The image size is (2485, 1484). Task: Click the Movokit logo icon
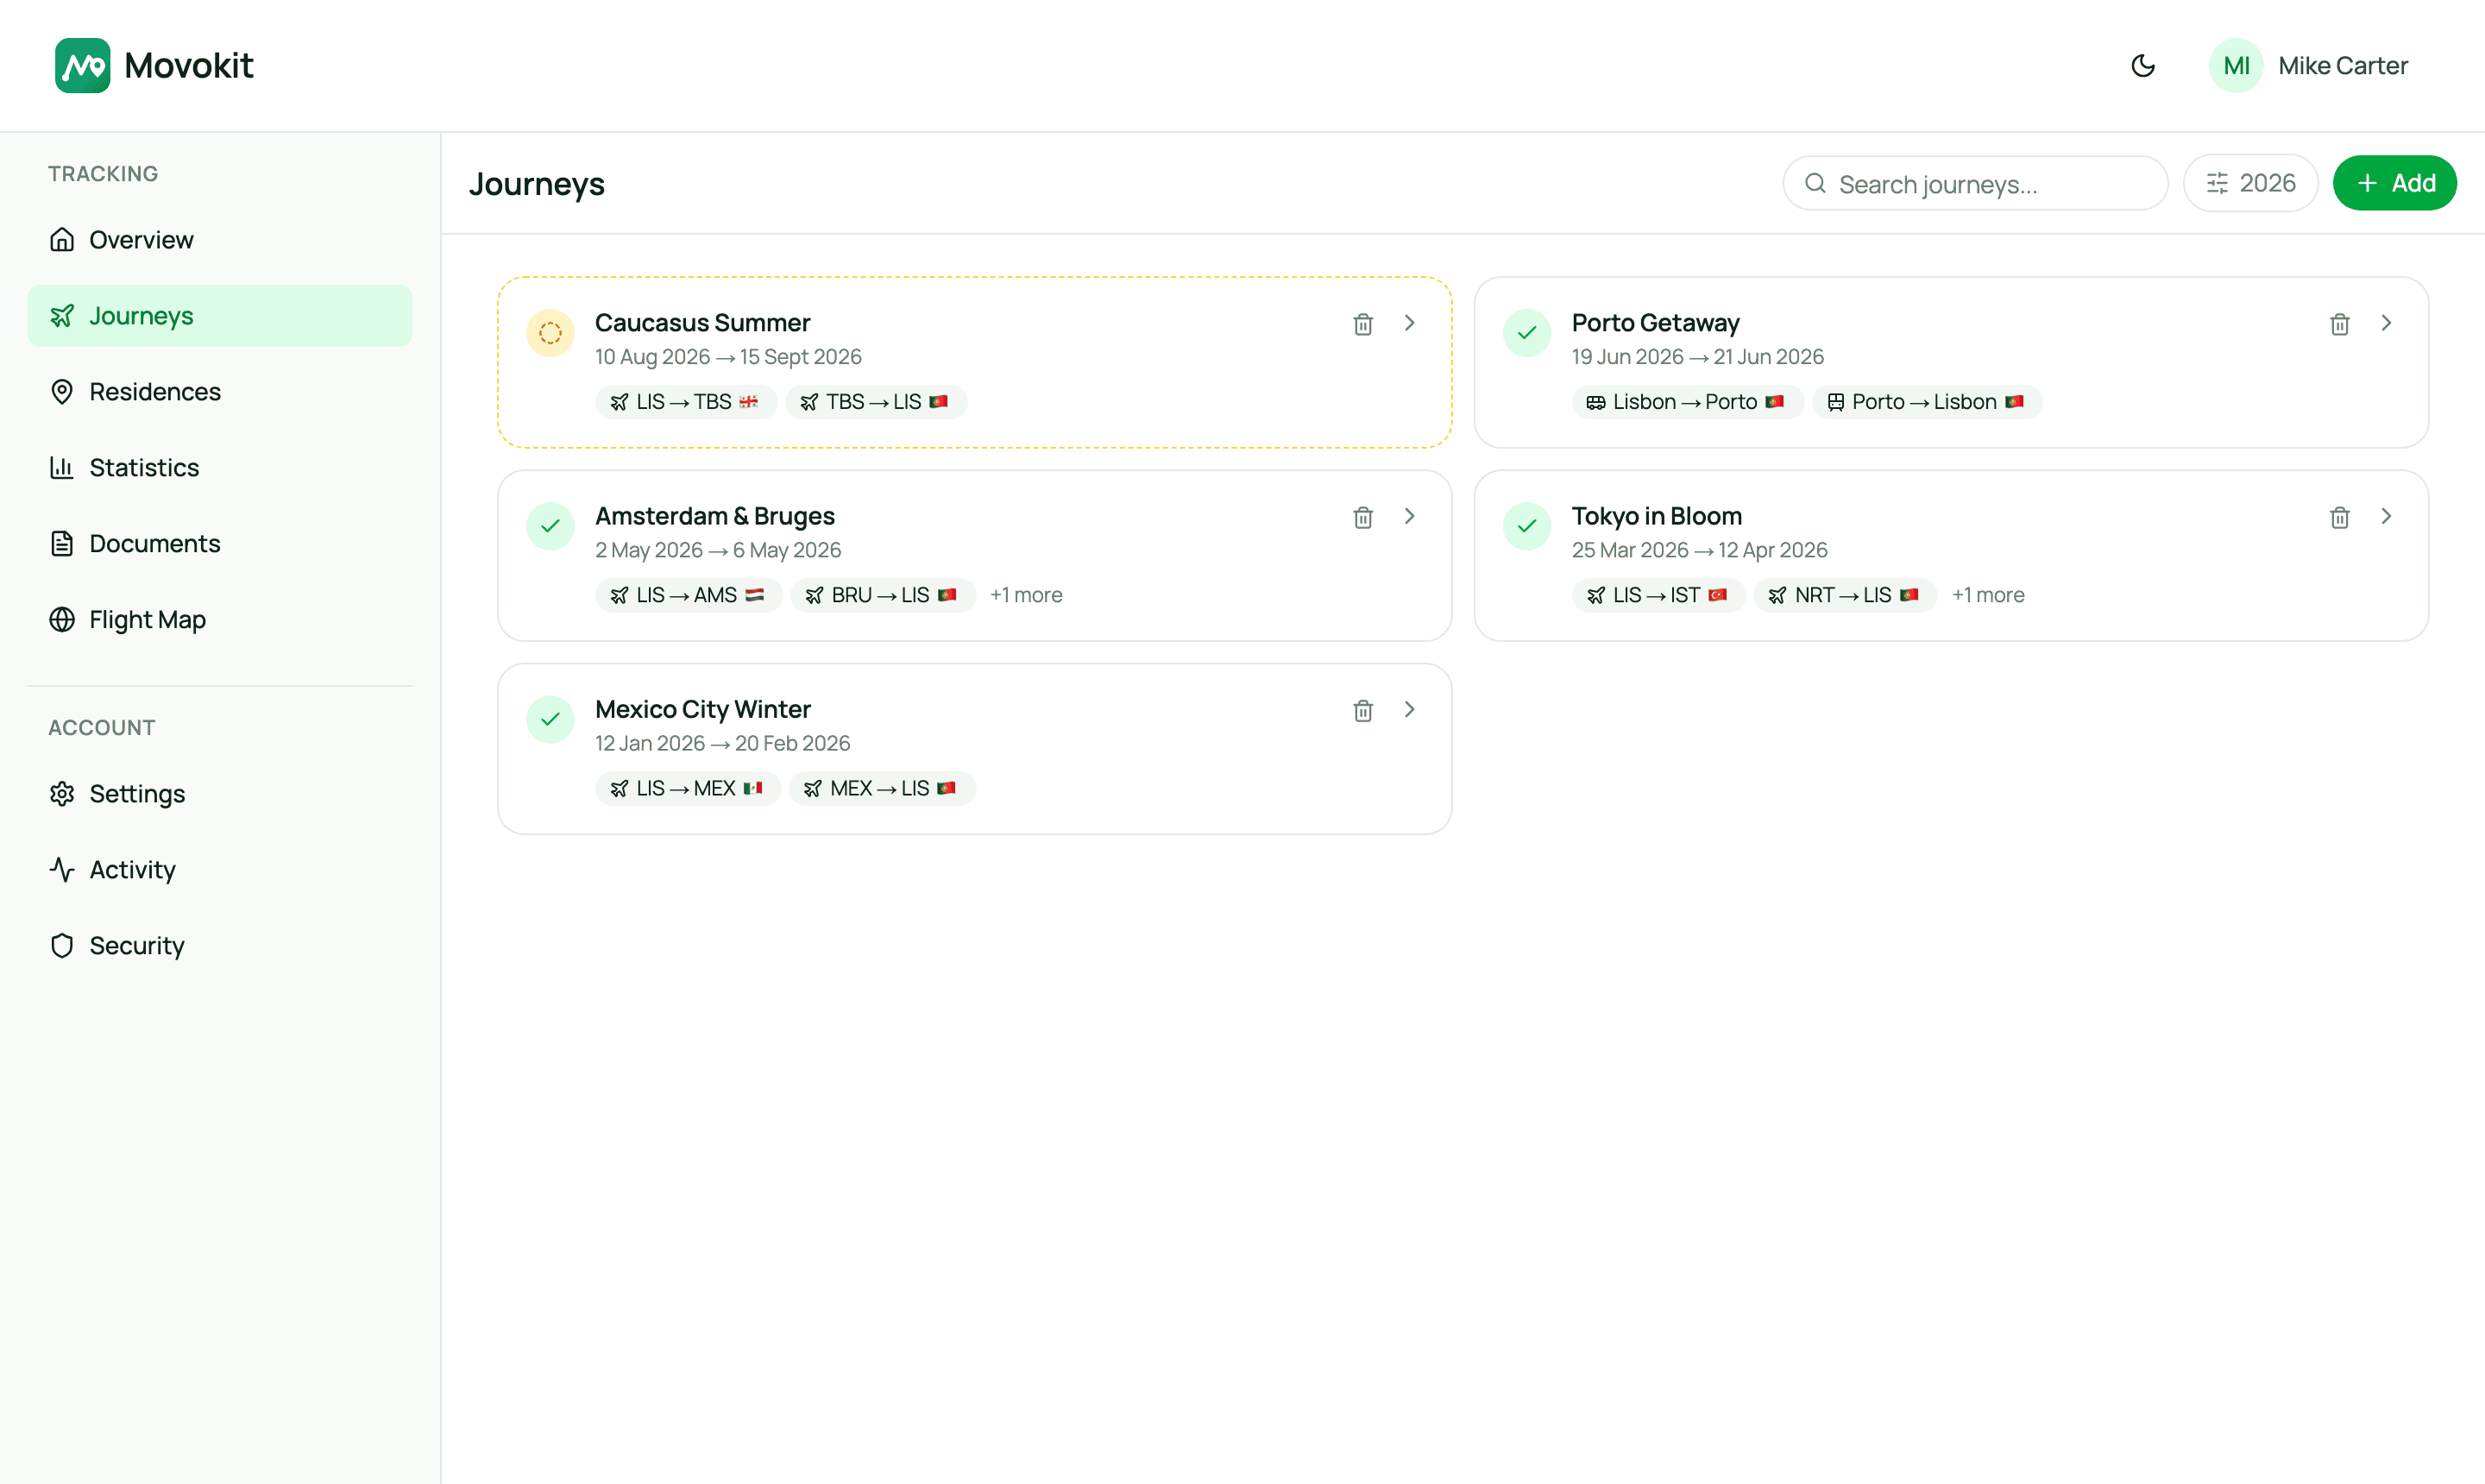[82, 66]
